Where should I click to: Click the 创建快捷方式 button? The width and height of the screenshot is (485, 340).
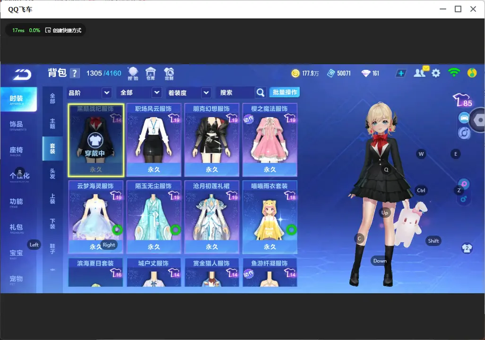pos(64,30)
